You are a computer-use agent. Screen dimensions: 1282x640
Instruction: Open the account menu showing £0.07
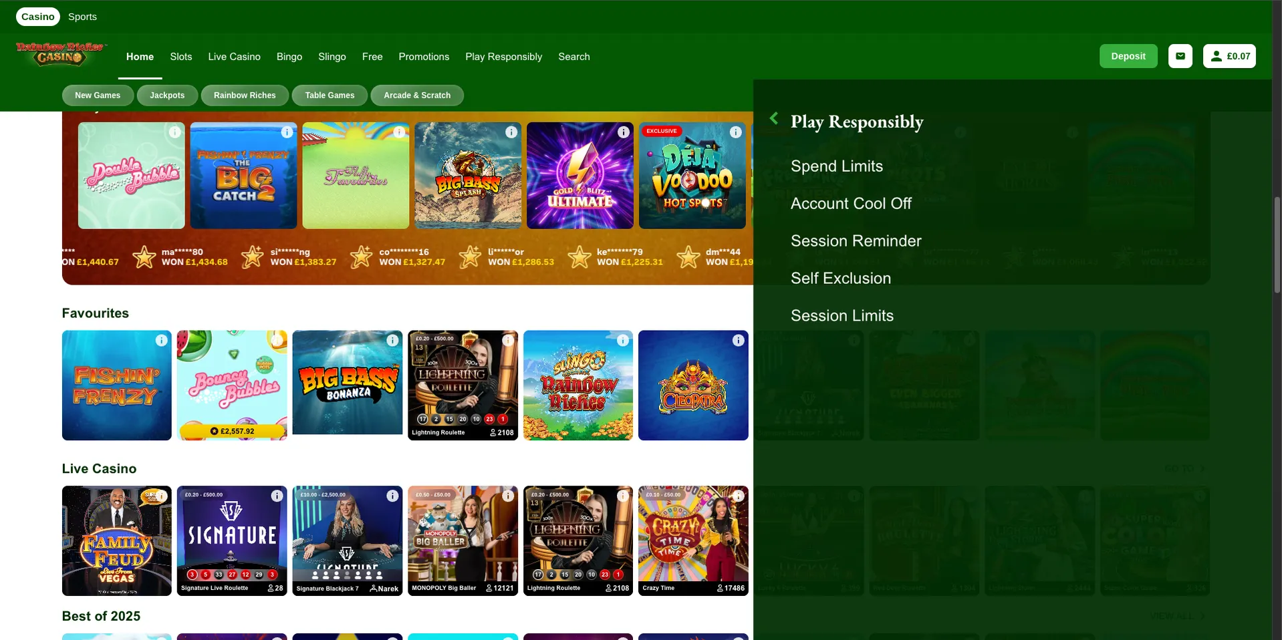click(1229, 55)
